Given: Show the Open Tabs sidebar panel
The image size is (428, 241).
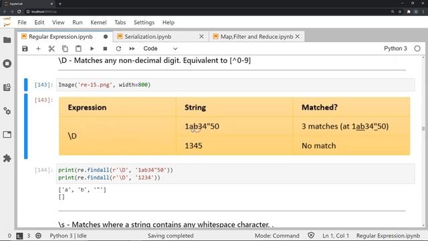Looking at the screenshot, I should tap(7, 135).
